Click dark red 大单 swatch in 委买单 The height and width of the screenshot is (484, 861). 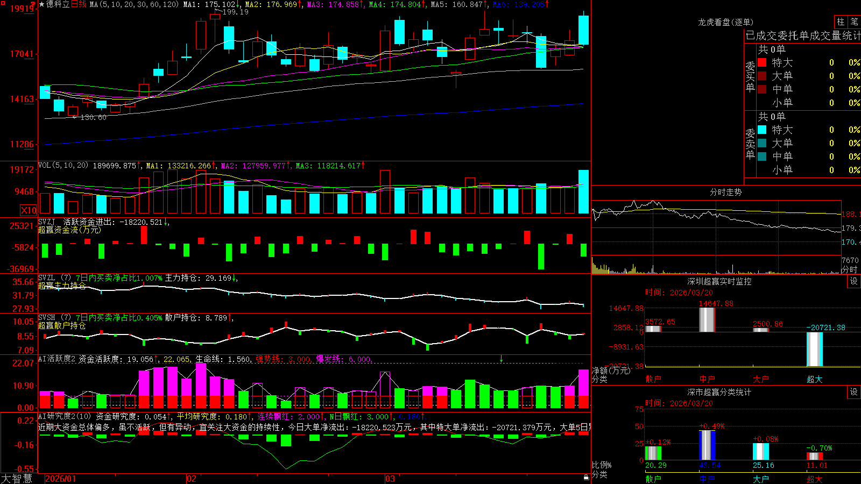762,76
